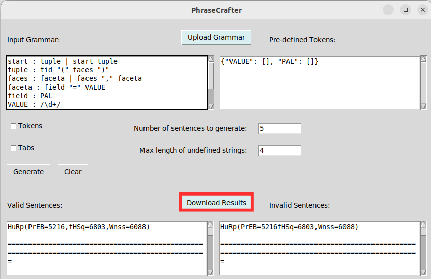
Task: Click down arrow of Input Grammar scrollbar
Action: [x=211, y=106]
